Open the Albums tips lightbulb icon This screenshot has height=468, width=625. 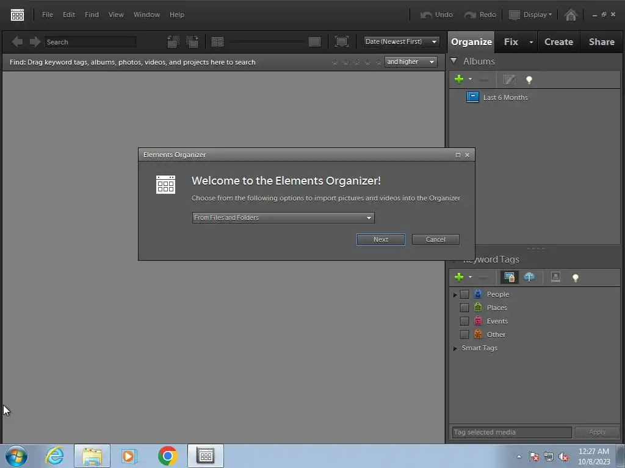529,80
